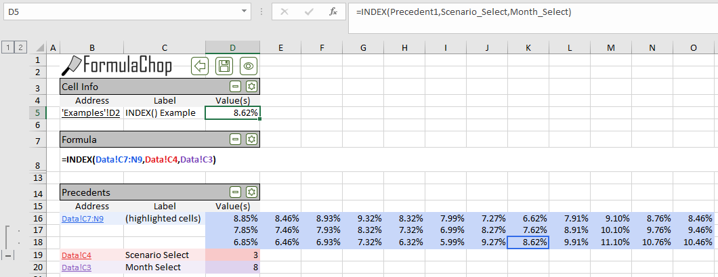This screenshot has width=718, height=277.
Task: Show outline level 1 rows
Action: [7, 47]
